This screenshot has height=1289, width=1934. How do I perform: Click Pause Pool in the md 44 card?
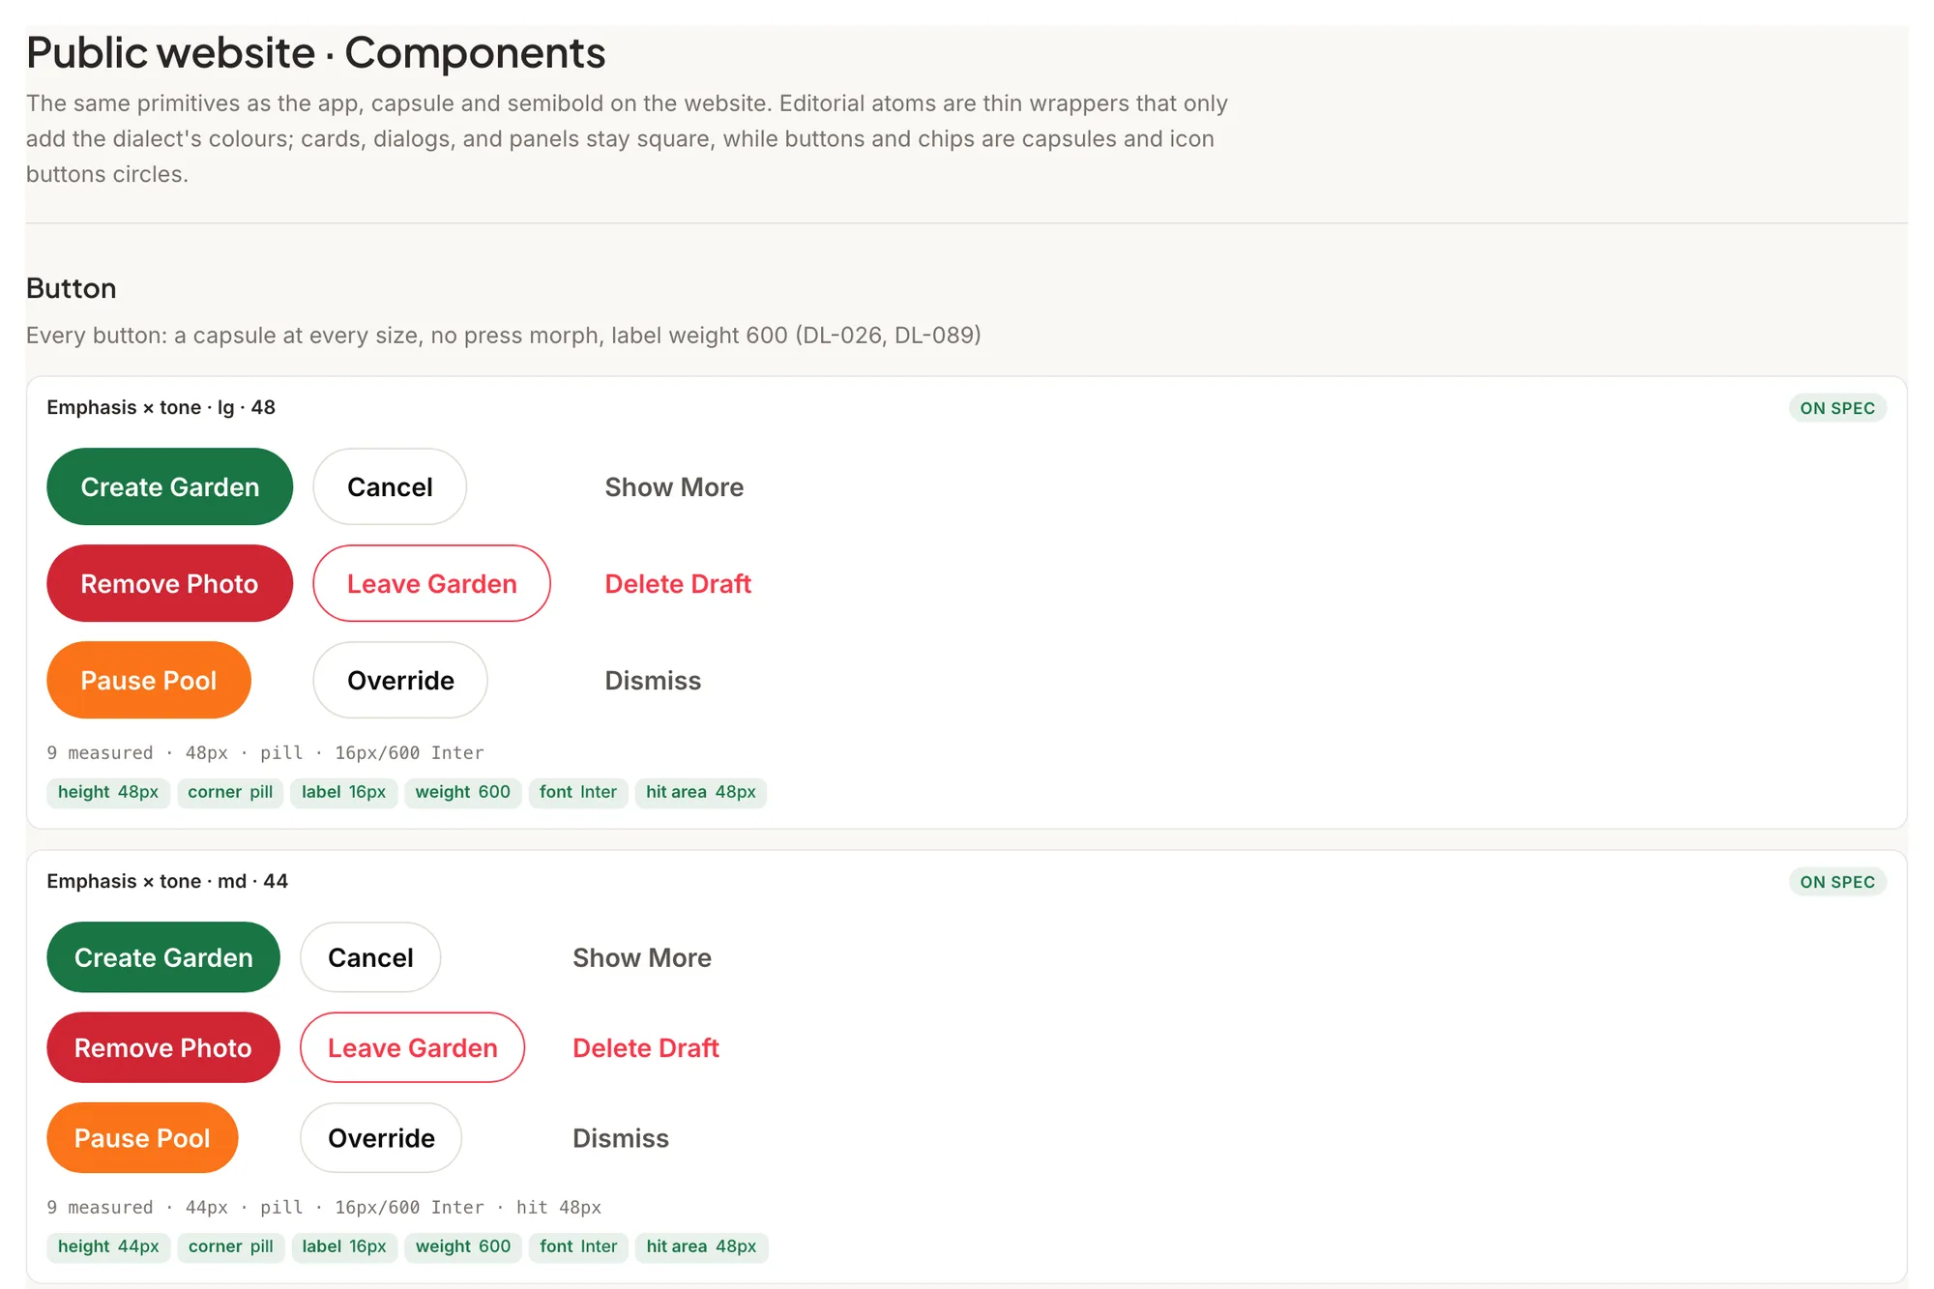pos(142,1138)
